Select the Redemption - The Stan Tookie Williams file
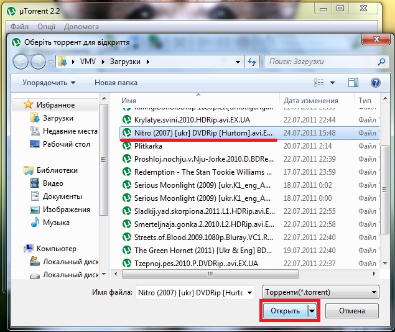The width and height of the screenshot is (395, 332). [249, 172]
